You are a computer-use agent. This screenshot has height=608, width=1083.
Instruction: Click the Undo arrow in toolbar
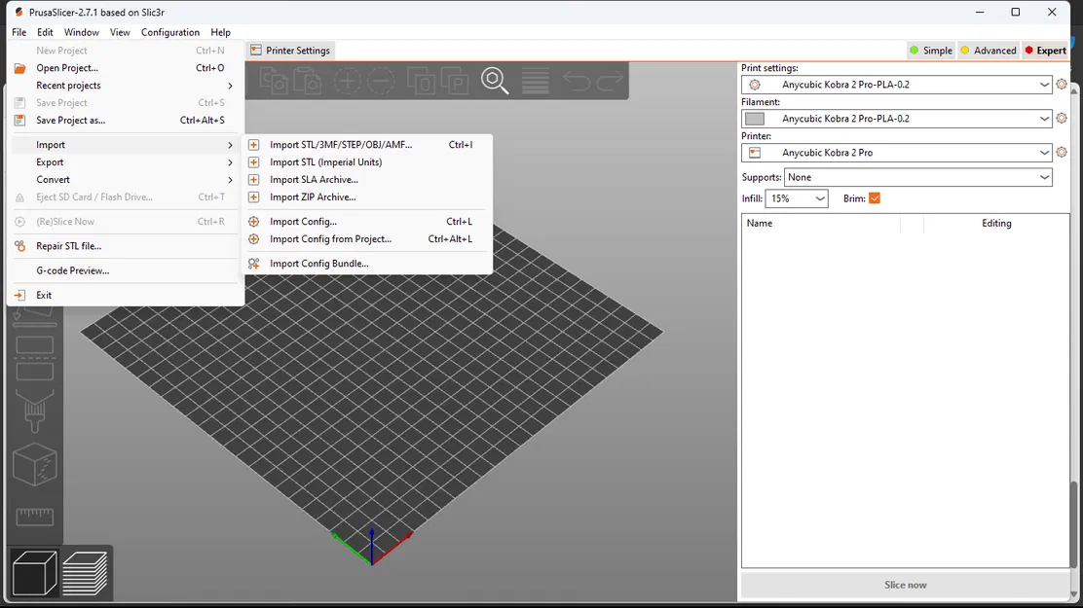[x=576, y=82]
